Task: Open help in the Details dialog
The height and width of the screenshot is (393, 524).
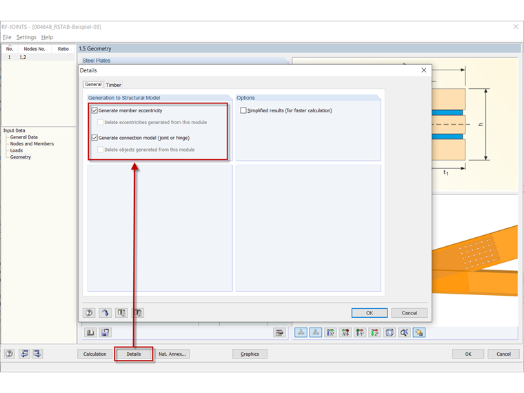Action: coord(89,313)
